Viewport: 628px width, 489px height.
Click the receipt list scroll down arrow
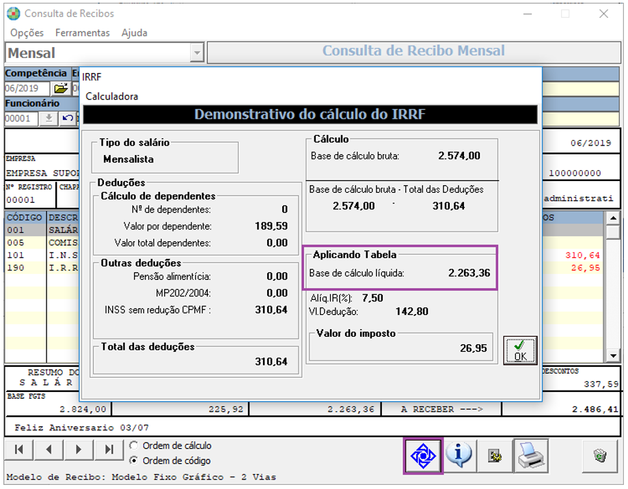pyautogui.click(x=613, y=355)
